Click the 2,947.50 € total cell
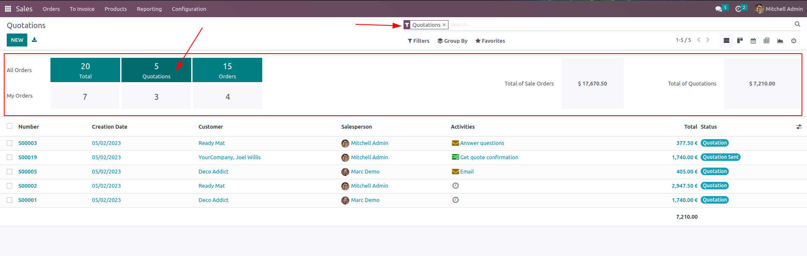Viewport: 807px width, 256px height. click(685, 186)
